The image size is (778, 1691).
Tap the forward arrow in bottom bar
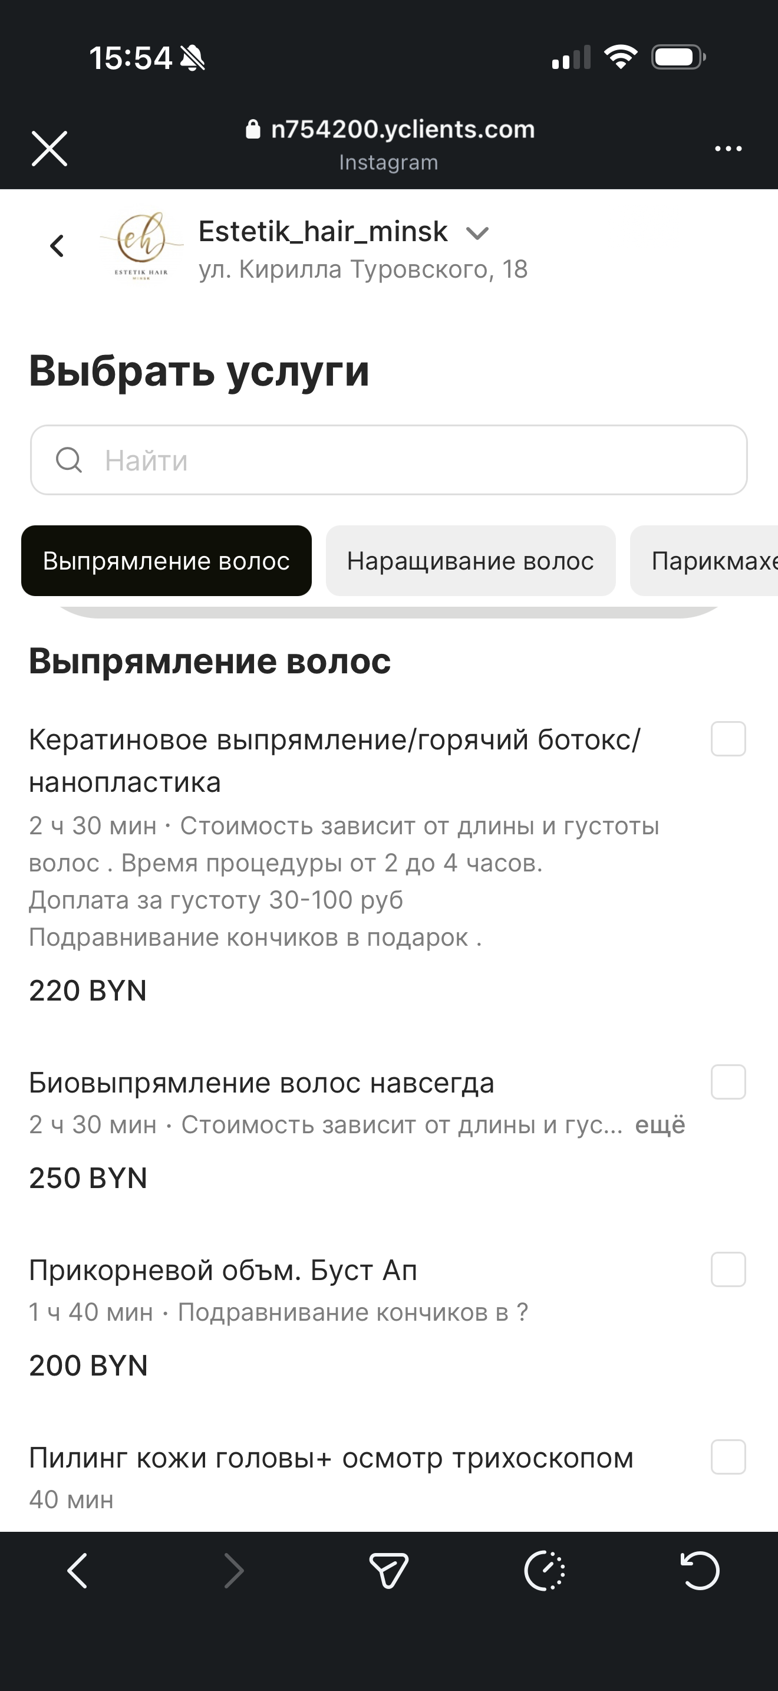tap(233, 1570)
